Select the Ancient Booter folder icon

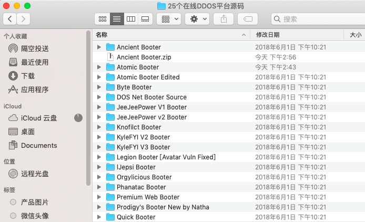click(110, 47)
